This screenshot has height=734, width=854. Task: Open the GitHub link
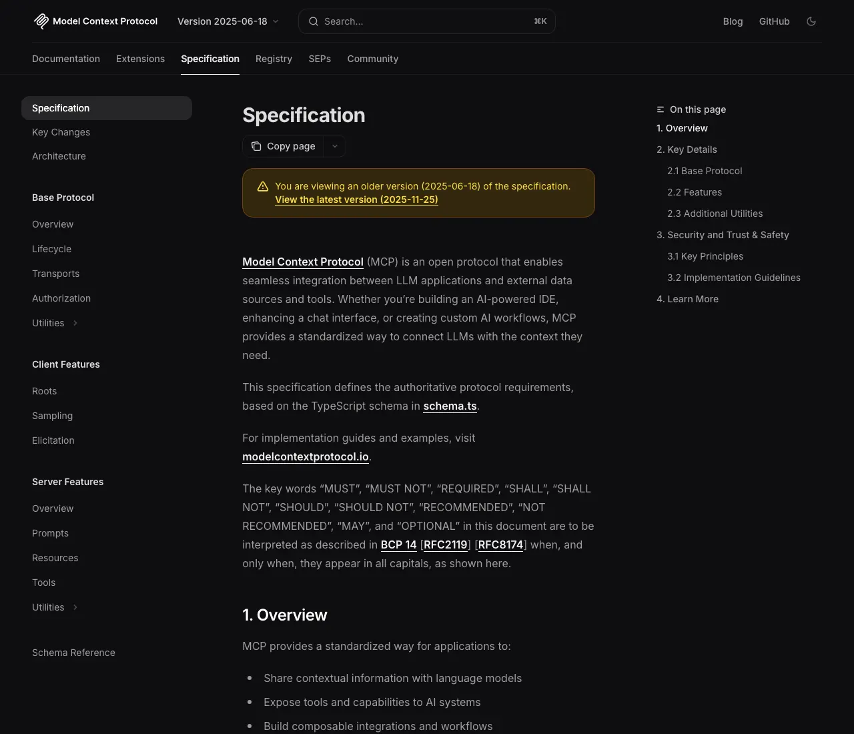point(775,21)
